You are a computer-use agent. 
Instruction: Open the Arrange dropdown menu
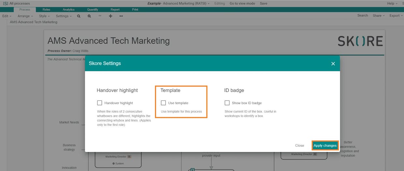point(25,16)
